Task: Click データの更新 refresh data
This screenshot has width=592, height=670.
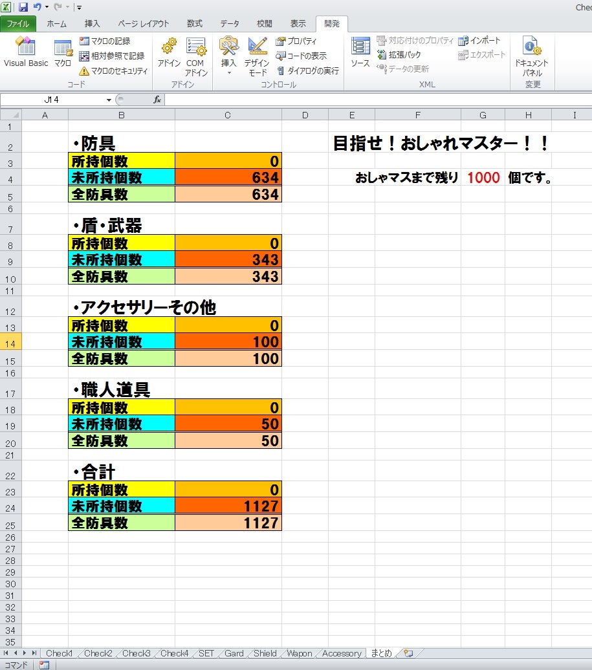Action: (402, 69)
